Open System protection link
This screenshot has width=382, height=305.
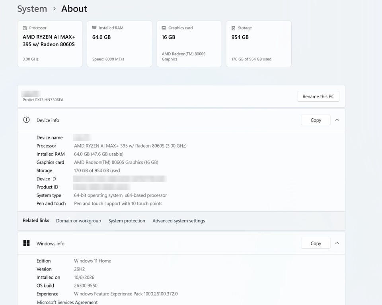(127, 220)
